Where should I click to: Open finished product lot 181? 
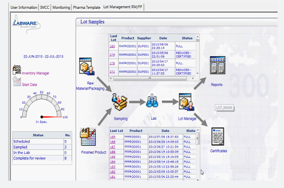(x=113, y=177)
